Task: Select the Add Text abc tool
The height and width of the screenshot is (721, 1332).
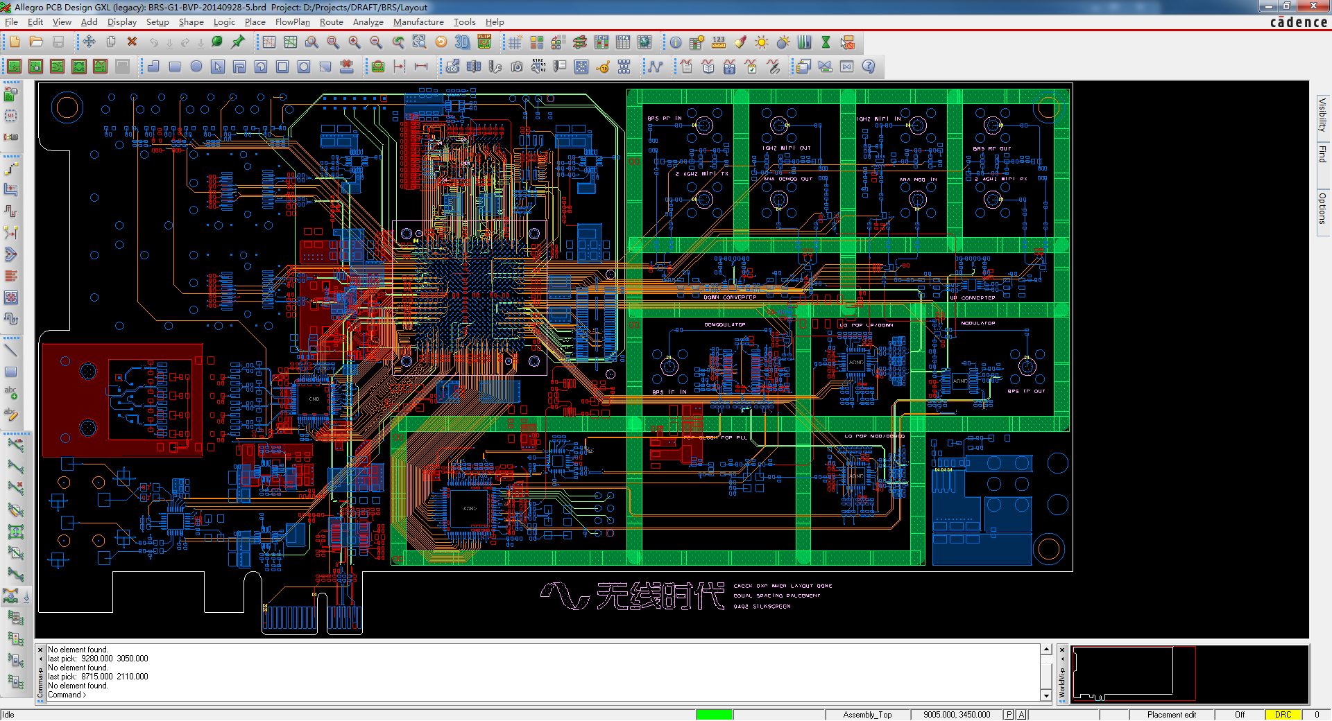Action: 10,393
